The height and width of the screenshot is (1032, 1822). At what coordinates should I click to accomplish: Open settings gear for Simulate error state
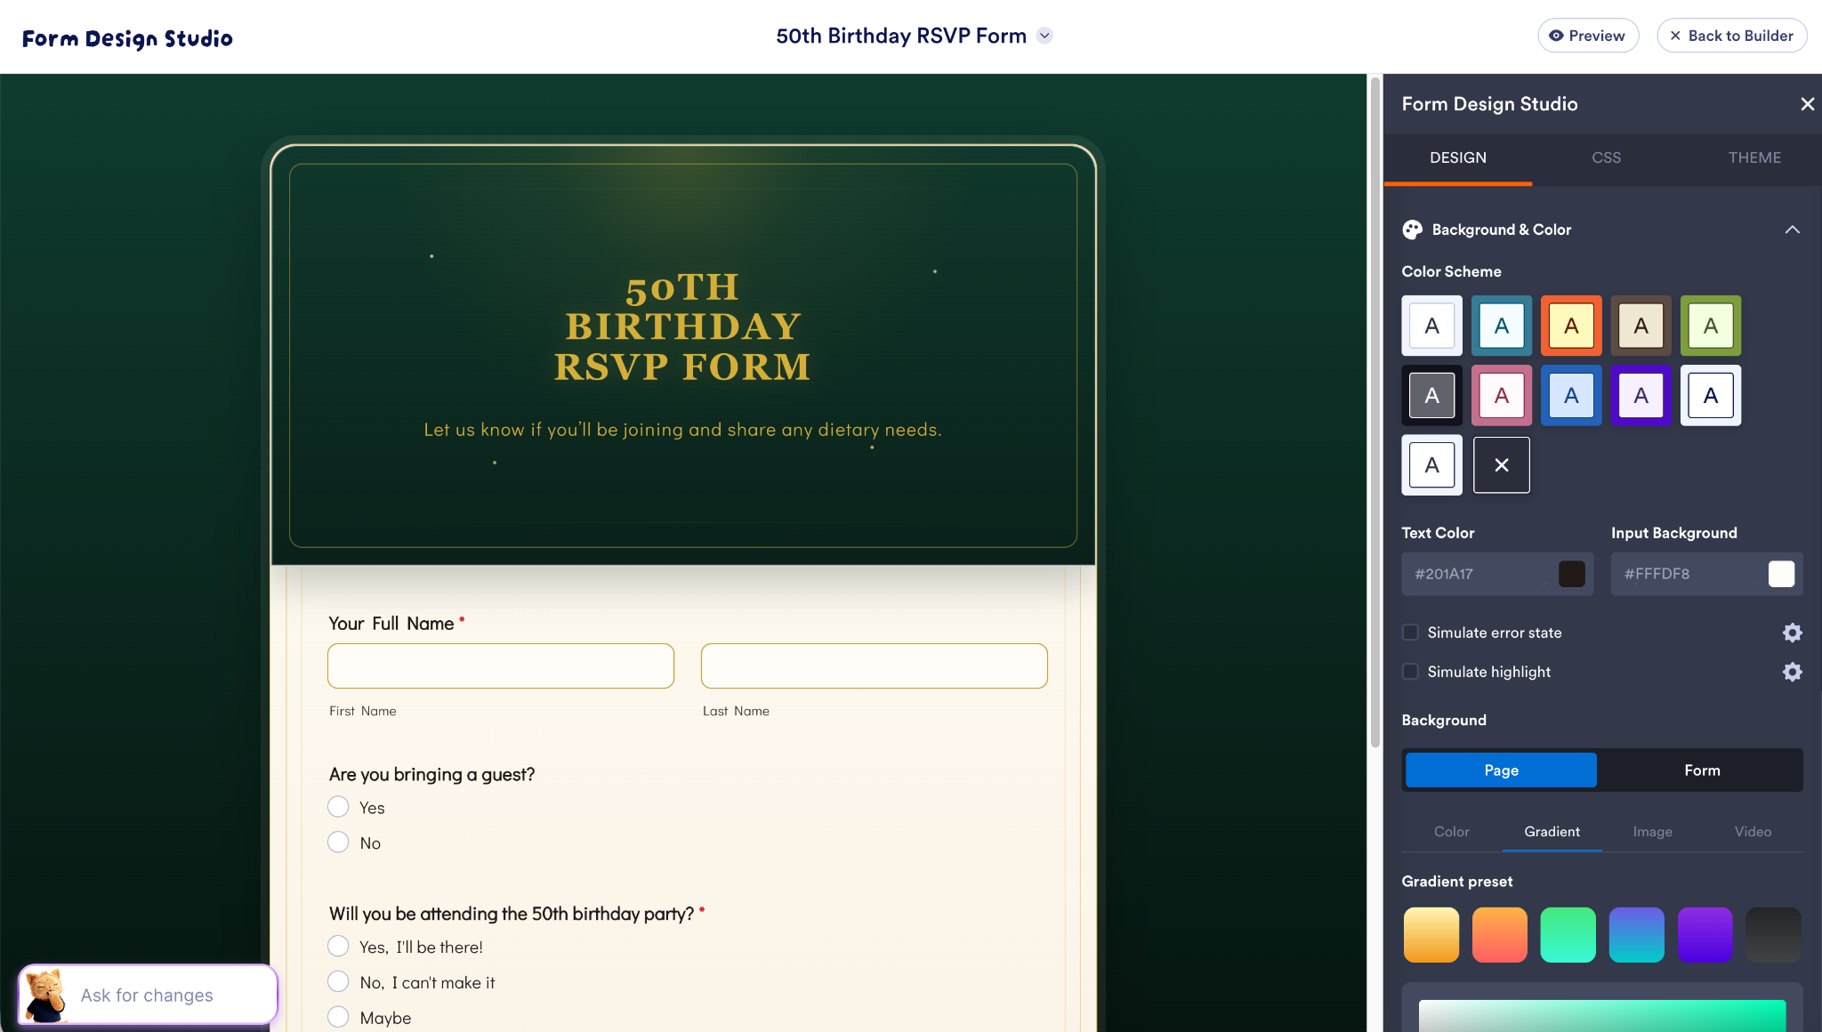click(1792, 633)
